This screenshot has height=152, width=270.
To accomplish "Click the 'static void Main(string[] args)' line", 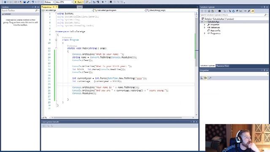I will [87, 48].
